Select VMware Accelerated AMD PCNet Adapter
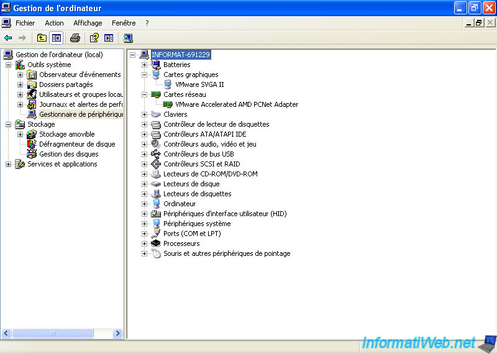This screenshot has height=354, width=497. 237,104
